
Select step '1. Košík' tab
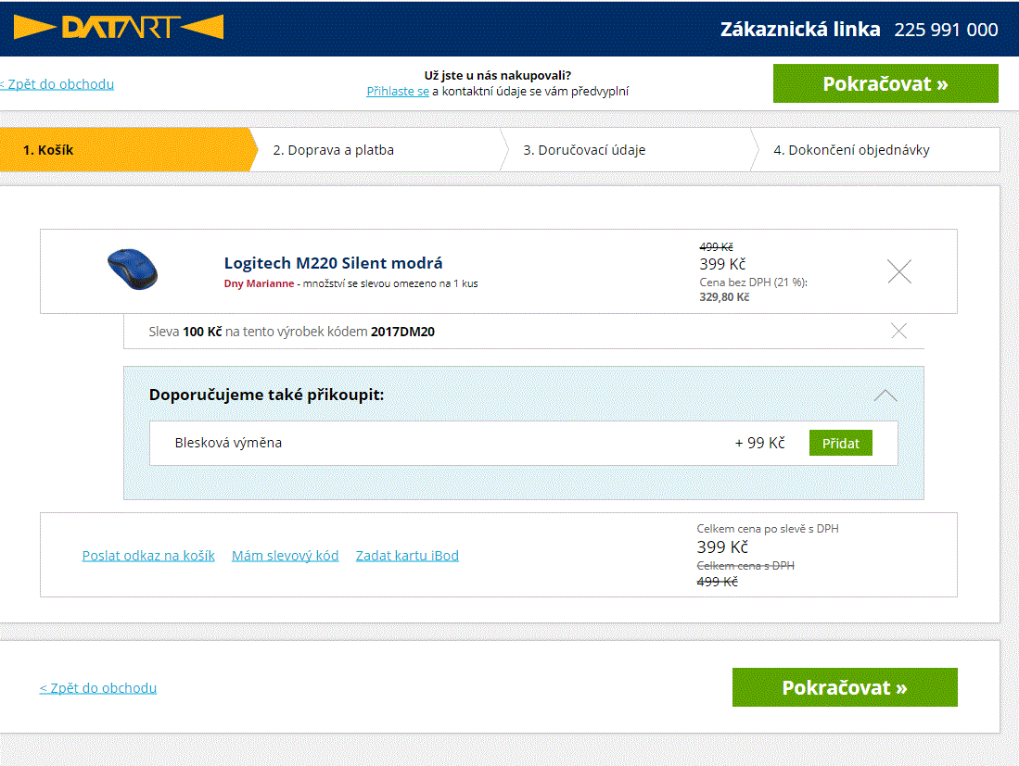click(127, 150)
